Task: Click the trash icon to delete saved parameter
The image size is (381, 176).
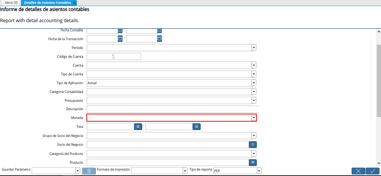Action: (x=89, y=171)
